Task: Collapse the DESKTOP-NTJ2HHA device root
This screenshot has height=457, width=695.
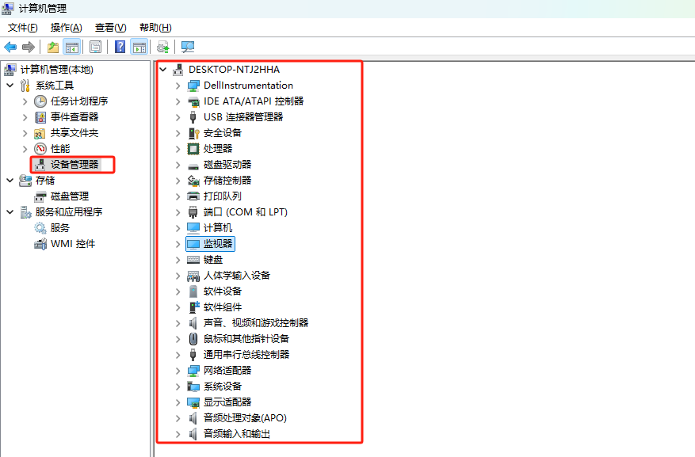Action: pos(163,70)
